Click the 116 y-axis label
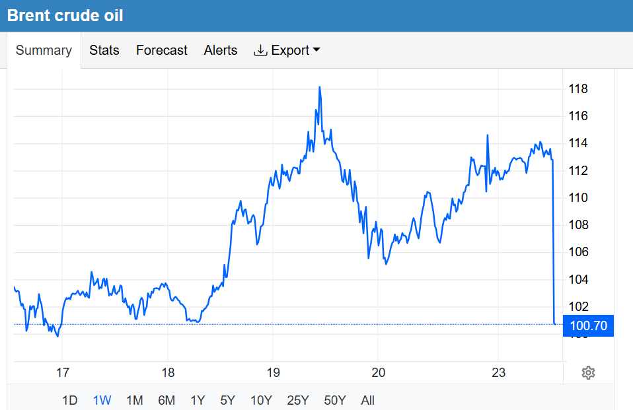633x410 pixels. 577,116
